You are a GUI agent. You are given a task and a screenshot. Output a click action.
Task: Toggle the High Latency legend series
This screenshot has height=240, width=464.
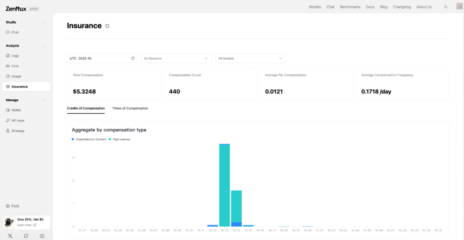tap(119, 139)
